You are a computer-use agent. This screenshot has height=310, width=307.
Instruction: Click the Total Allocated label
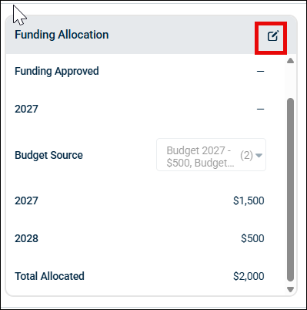49,276
